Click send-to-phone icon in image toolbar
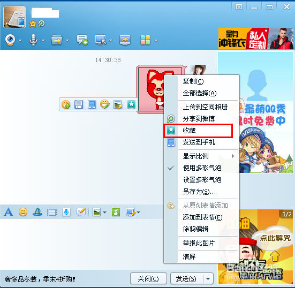 click(x=92, y=104)
